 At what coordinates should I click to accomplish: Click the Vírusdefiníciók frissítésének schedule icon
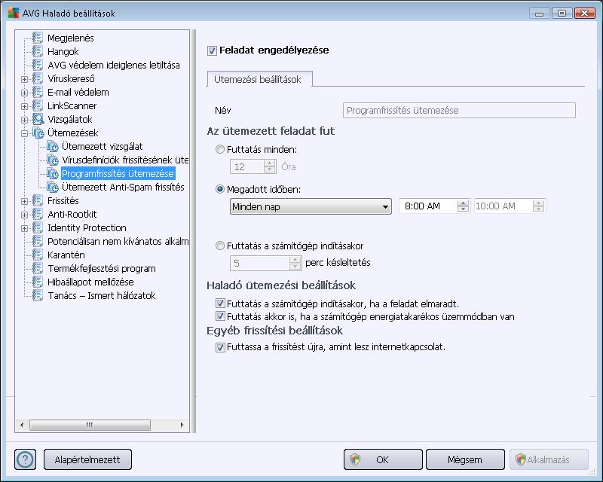52,160
